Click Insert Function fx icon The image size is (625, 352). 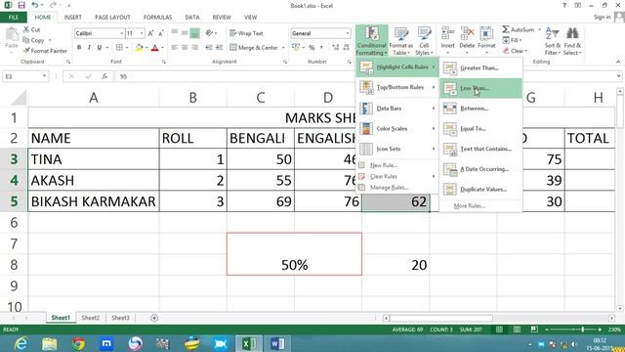coord(104,76)
